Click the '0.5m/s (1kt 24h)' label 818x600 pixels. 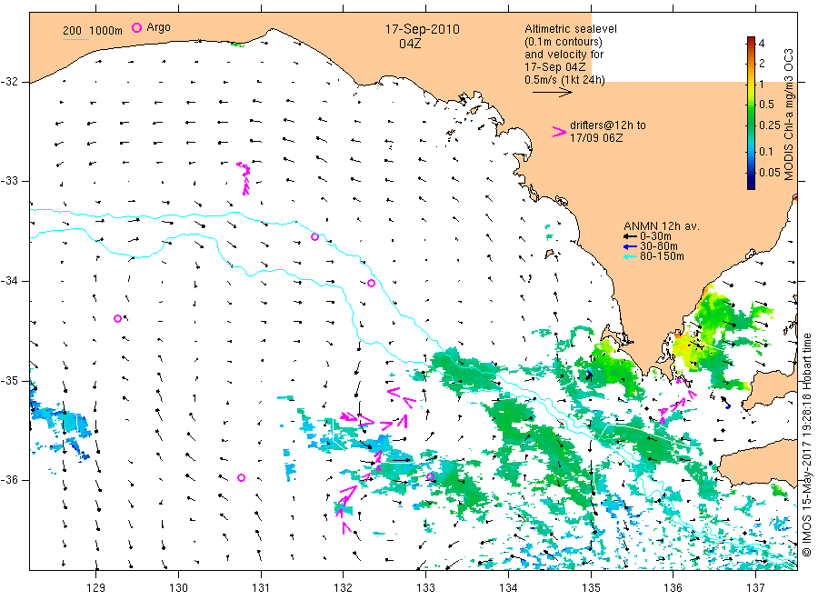point(565,80)
